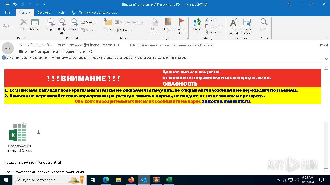The image size is (330, 185).
Task: Reply to the sender
Action: (x=51, y=25)
